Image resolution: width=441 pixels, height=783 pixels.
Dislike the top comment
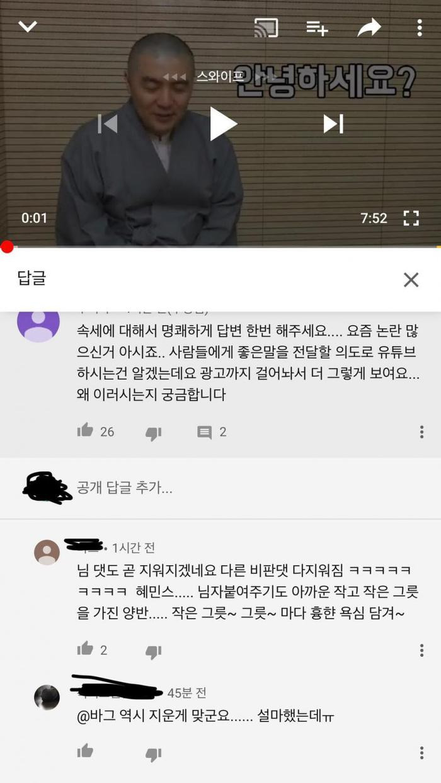click(154, 433)
